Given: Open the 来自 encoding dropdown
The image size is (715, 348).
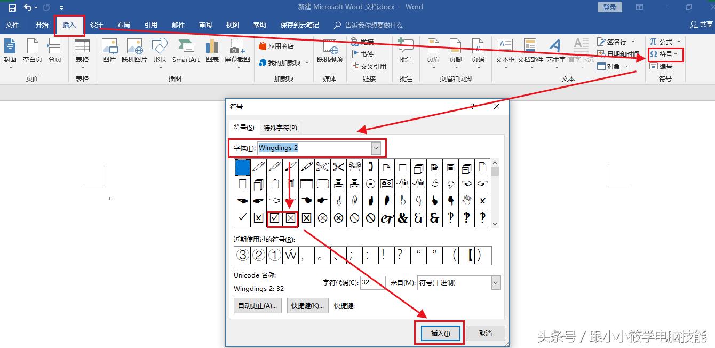Looking at the screenshot, I should pos(494,282).
